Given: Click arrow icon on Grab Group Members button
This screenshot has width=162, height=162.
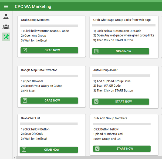Looking at the screenshot, I should (25, 50).
